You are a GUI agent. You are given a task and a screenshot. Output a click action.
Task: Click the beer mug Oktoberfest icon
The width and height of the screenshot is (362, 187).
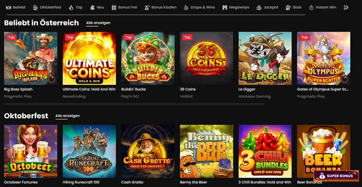coord(35,8)
